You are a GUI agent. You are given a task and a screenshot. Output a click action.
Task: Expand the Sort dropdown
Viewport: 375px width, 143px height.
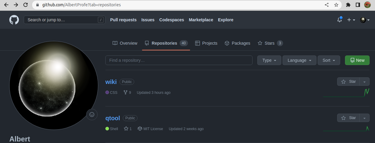point(329,60)
